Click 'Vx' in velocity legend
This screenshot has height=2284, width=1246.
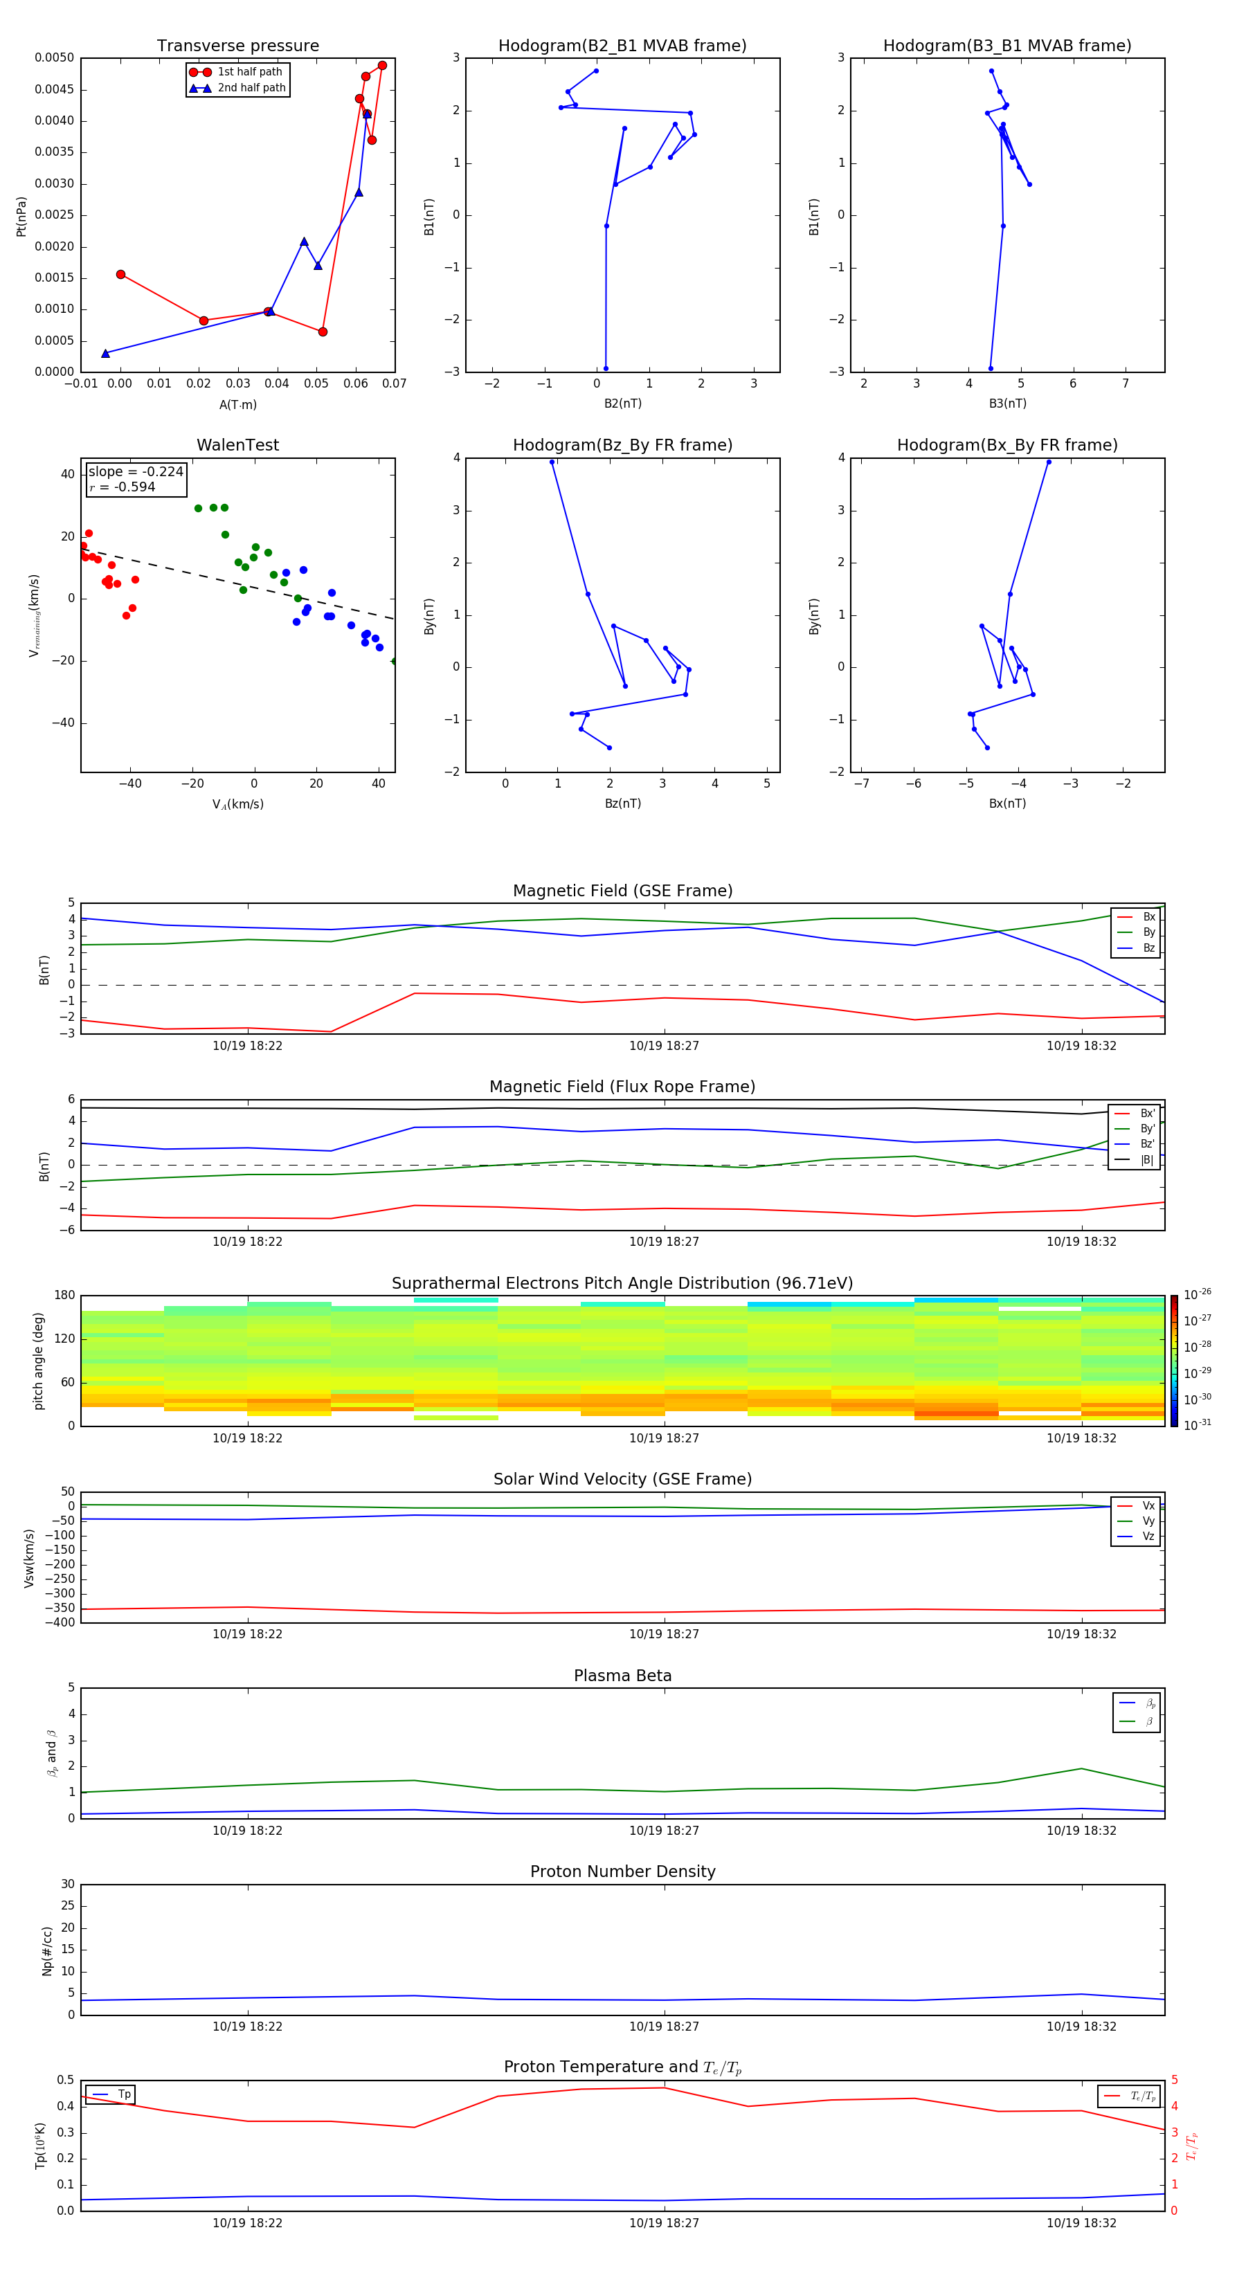1137,1505
